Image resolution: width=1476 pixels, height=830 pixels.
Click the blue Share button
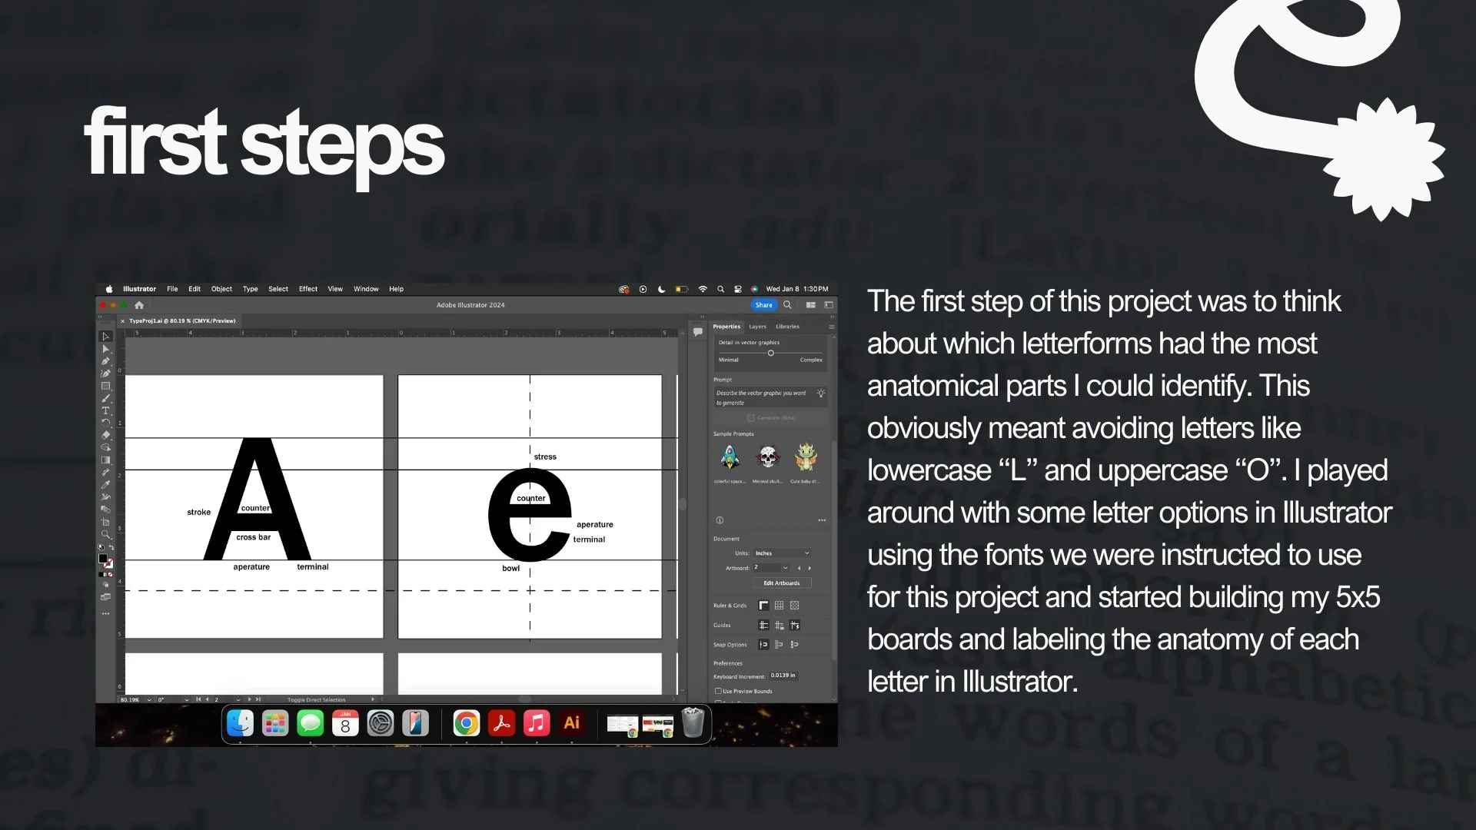pos(763,305)
